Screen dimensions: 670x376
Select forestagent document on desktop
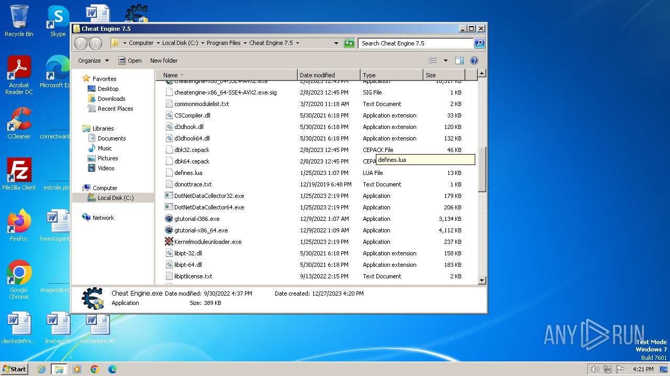[55, 225]
